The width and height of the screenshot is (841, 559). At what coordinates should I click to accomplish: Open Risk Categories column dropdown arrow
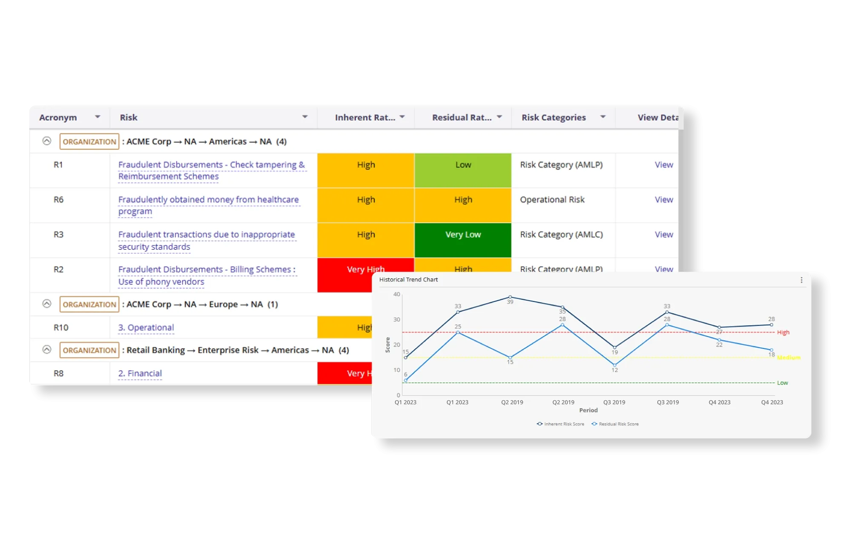[x=603, y=117]
